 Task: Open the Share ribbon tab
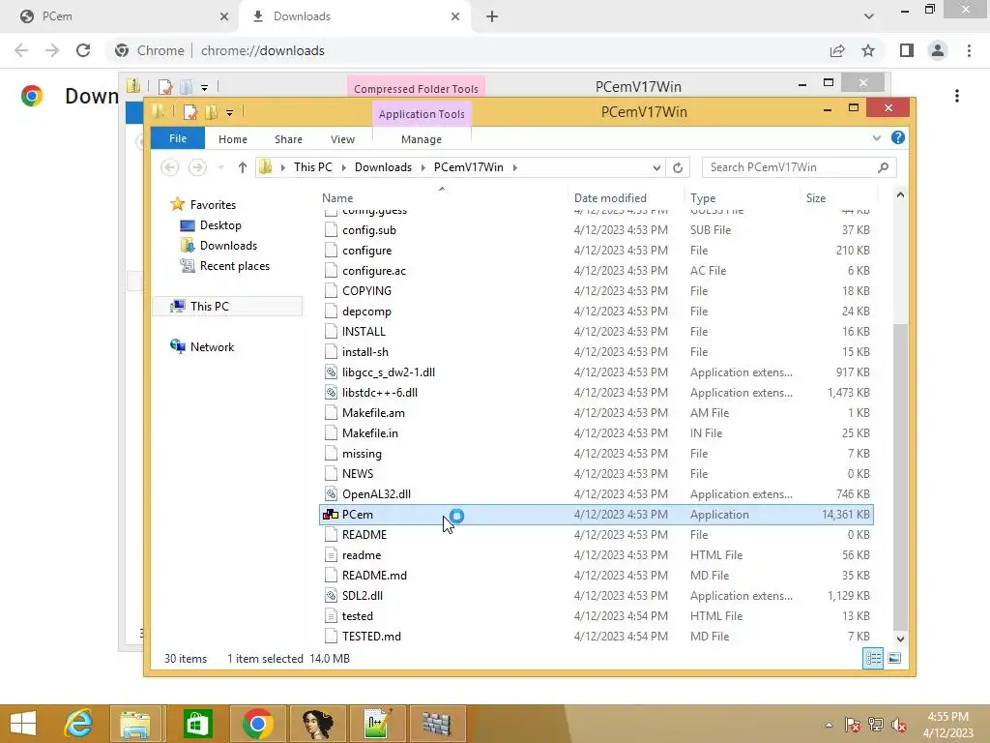[288, 139]
